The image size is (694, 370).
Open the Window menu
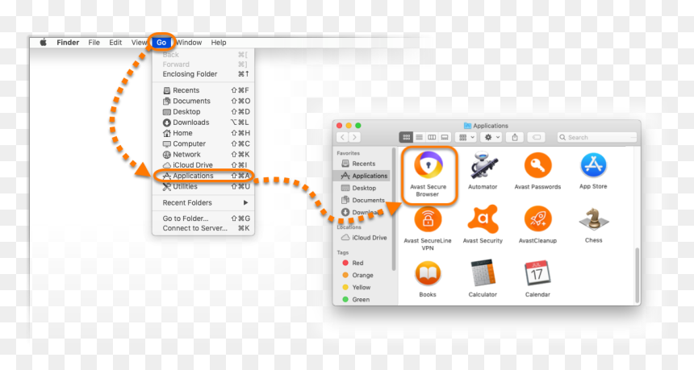pos(189,43)
